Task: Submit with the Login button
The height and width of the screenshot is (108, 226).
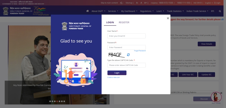Action: point(117,73)
